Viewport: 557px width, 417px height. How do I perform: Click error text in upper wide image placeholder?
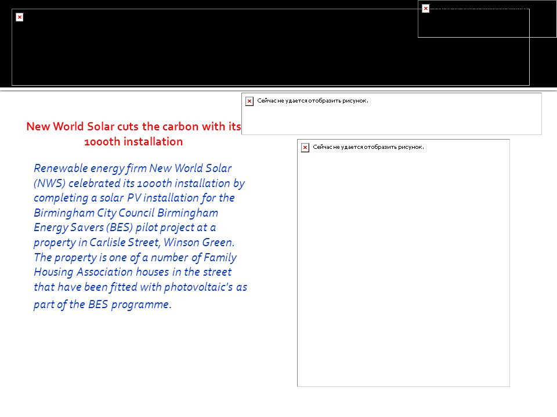click(x=313, y=101)
